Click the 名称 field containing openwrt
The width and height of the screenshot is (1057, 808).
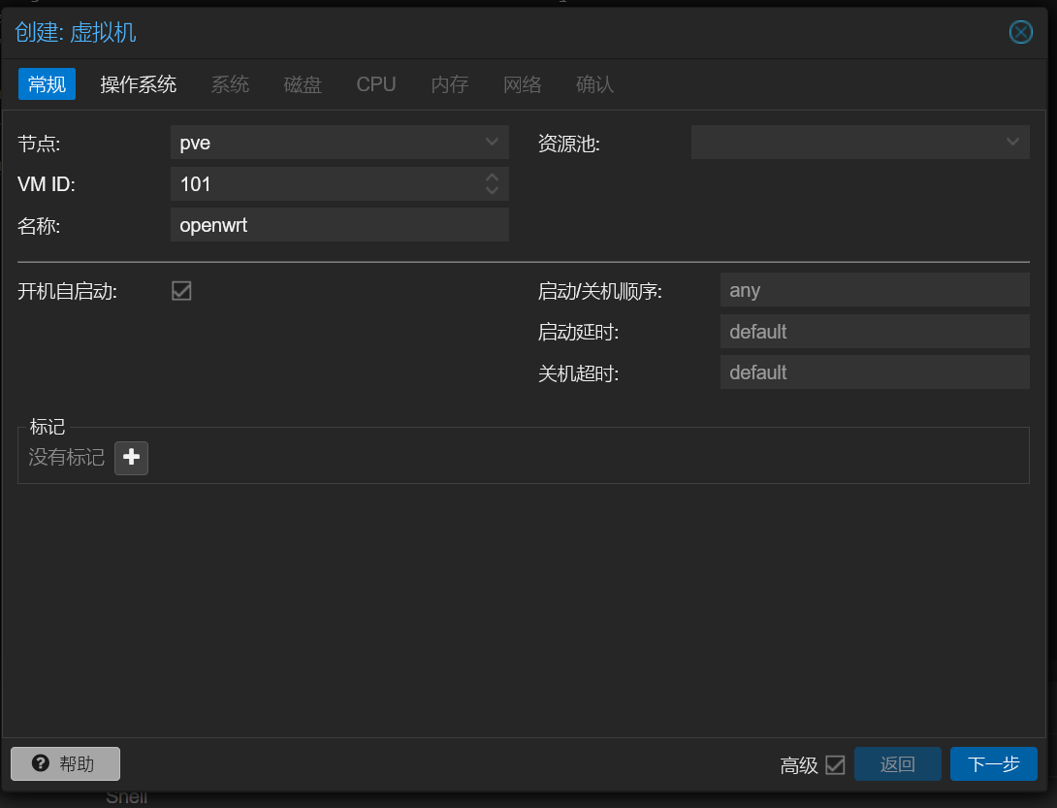[x=339, y=224]
